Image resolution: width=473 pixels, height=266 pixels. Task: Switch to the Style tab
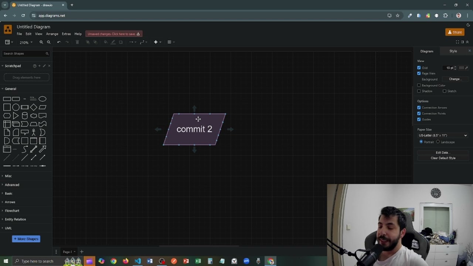tap(453, 51)
